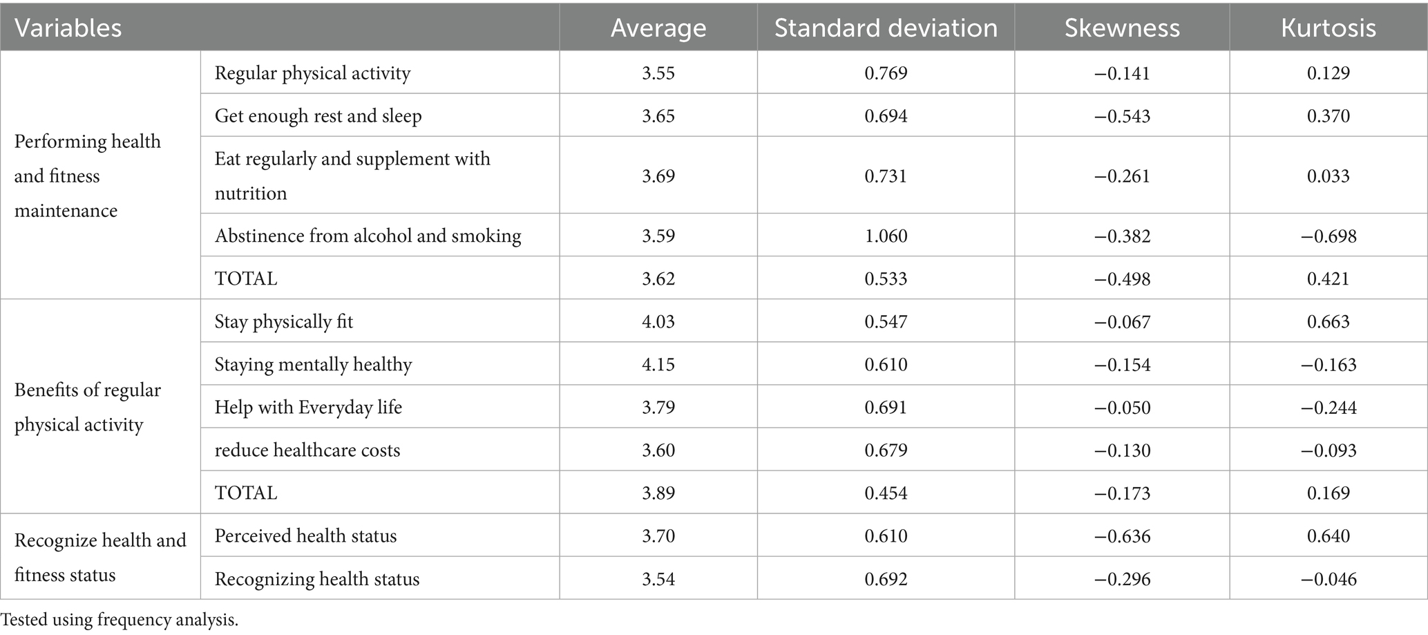Select Recognize health and fitness status cell
This screenshot has width=1428, height=635.
point(100,557)
